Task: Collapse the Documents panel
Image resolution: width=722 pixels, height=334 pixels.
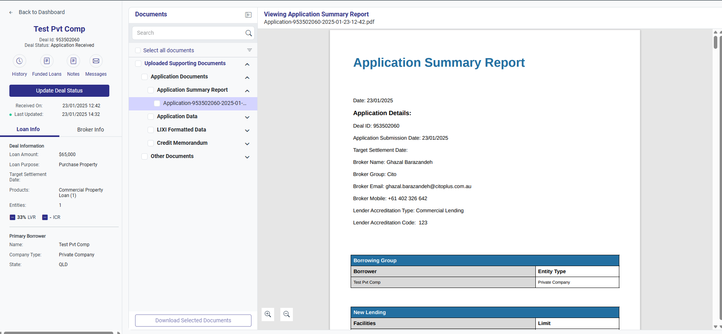Action: coord(248,15)
